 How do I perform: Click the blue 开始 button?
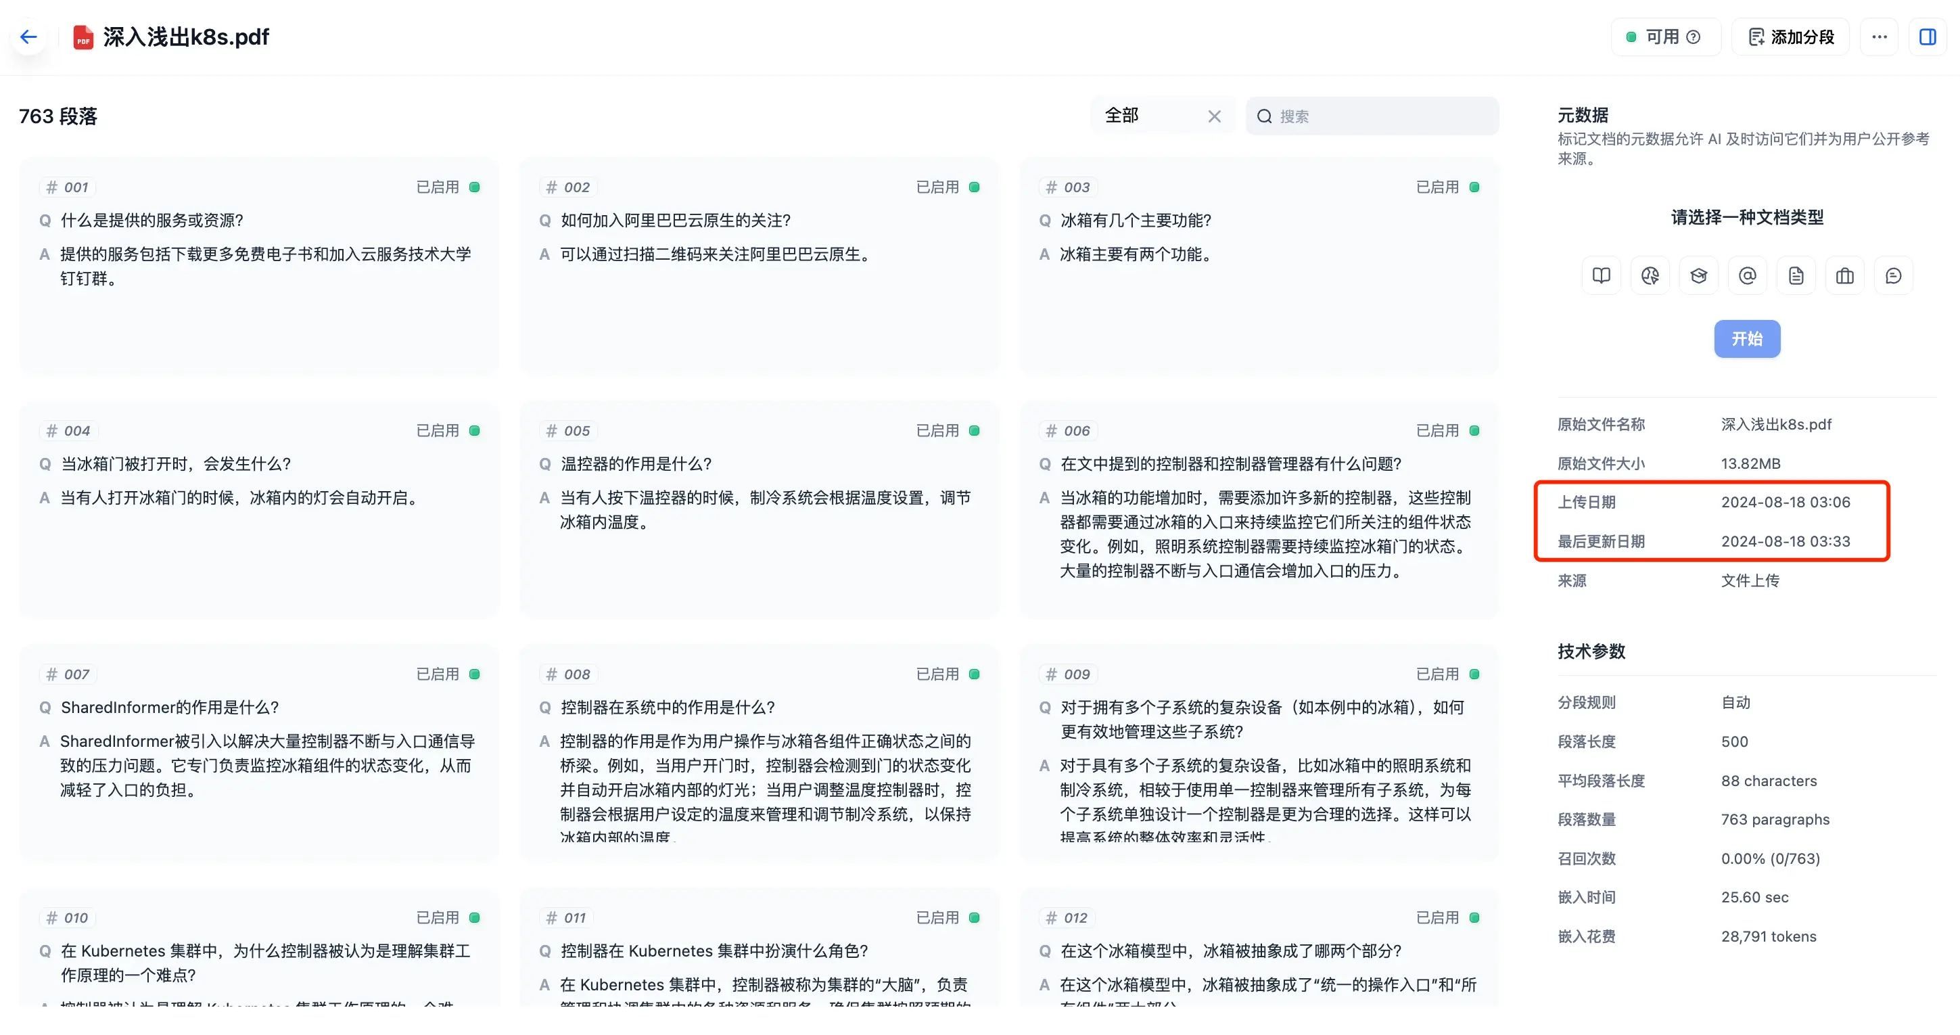pyautogui.click(x=1746, y=339)
